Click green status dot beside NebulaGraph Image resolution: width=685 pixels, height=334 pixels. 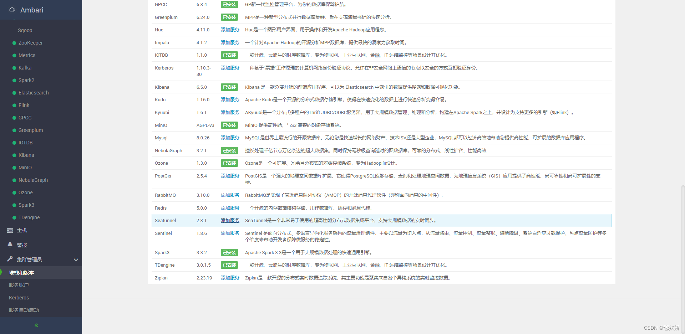pos(14,180)
